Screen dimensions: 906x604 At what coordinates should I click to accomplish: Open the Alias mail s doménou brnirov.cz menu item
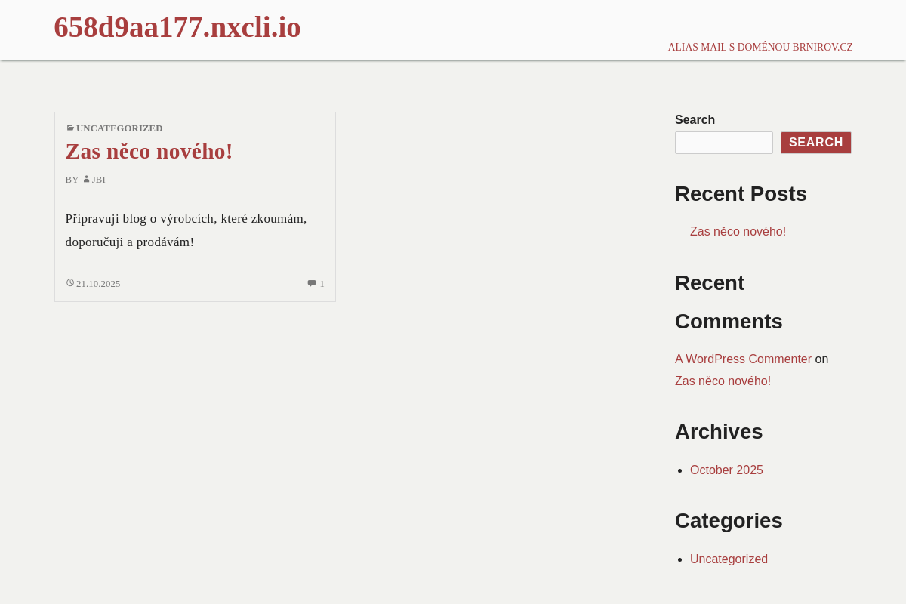click(760, 47)
